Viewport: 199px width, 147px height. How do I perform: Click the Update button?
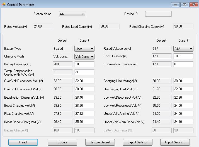(x=62, y=142)
